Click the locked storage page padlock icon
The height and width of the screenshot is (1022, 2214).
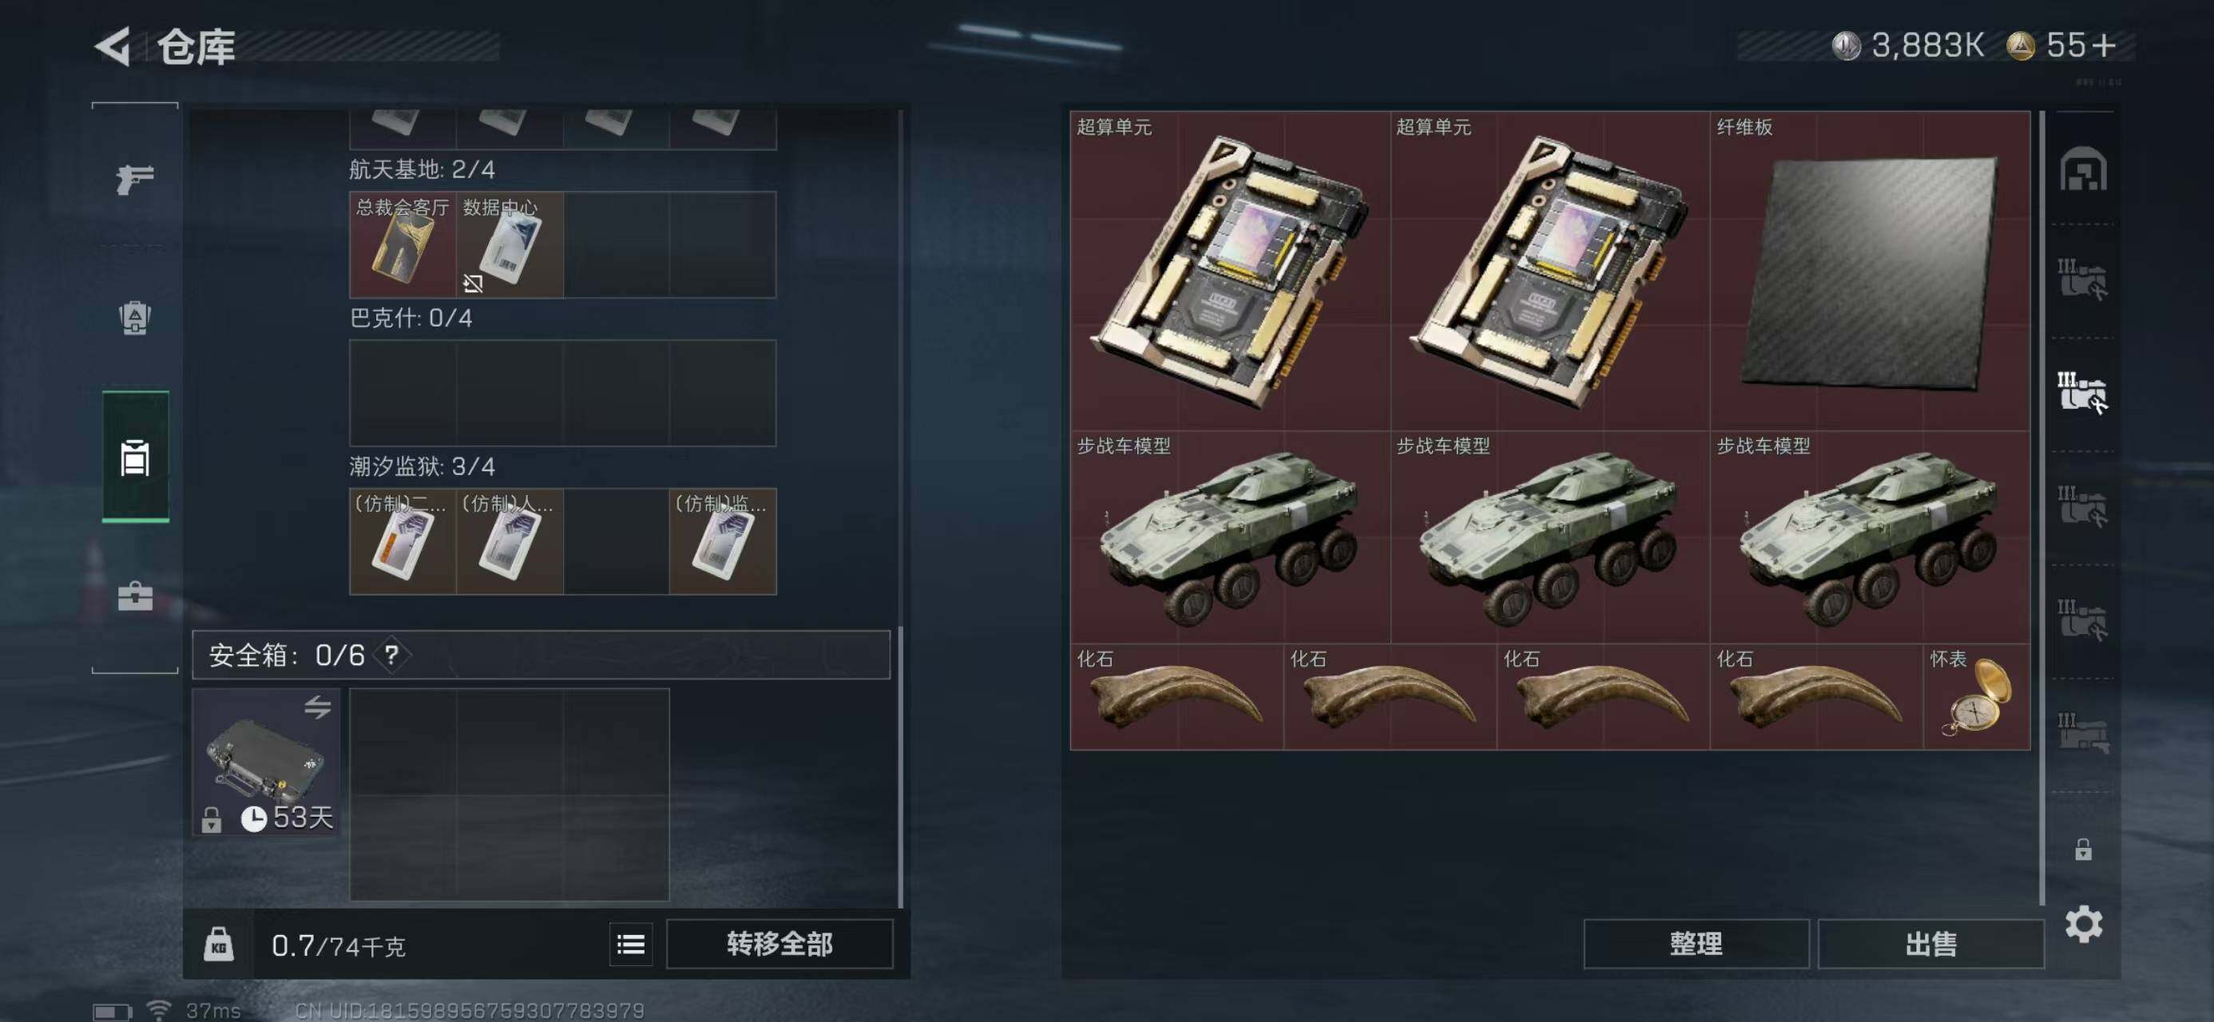click(2082, 850)
